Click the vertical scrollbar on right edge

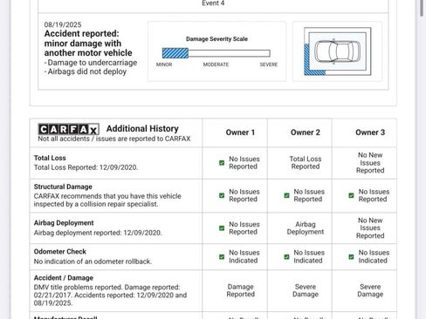point(422,8)
